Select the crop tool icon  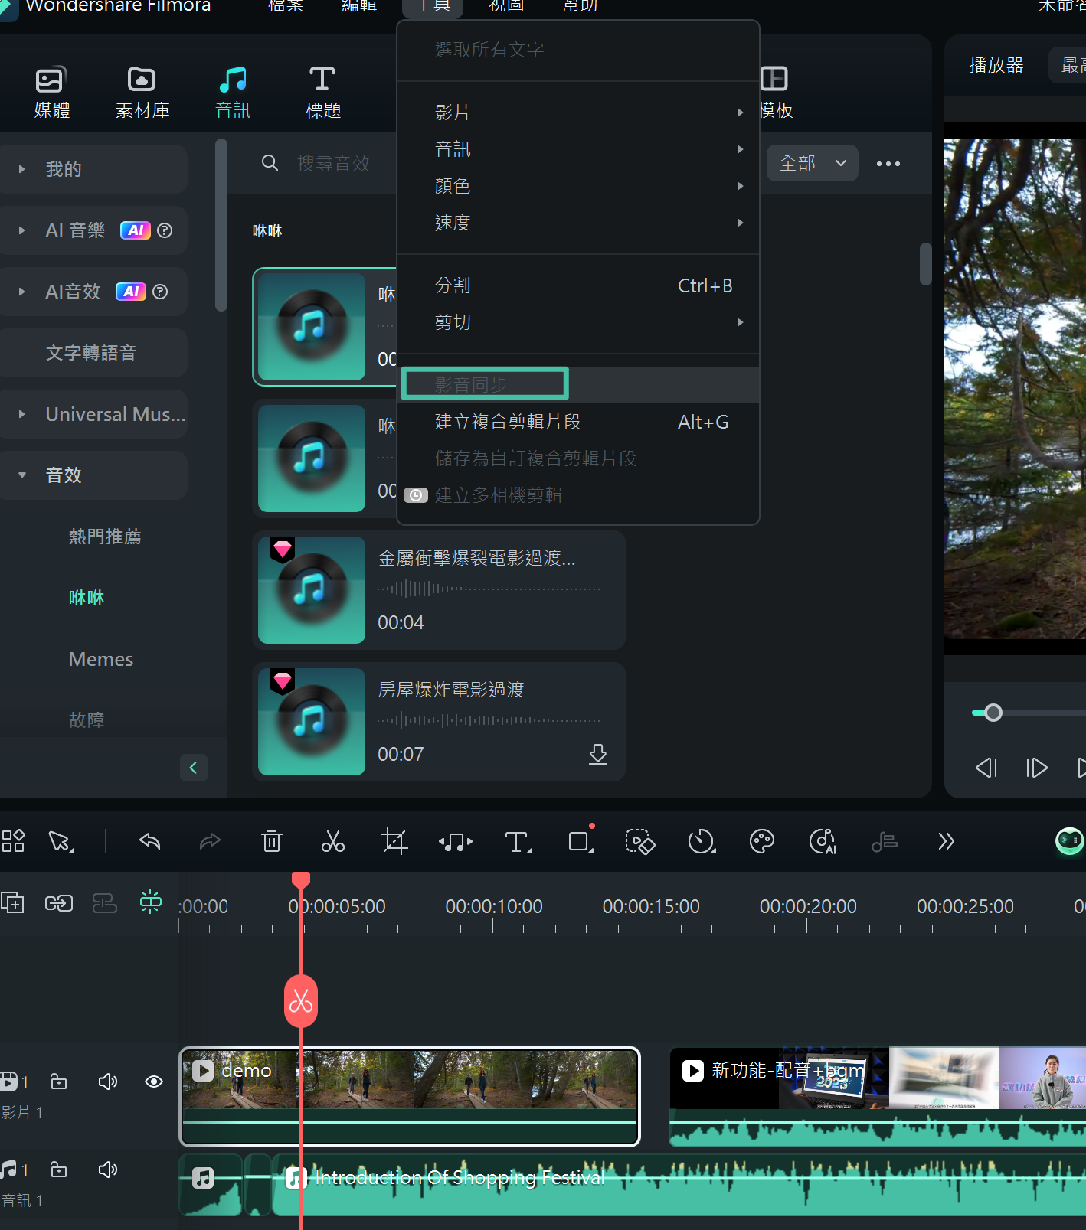tap(394, 842)
